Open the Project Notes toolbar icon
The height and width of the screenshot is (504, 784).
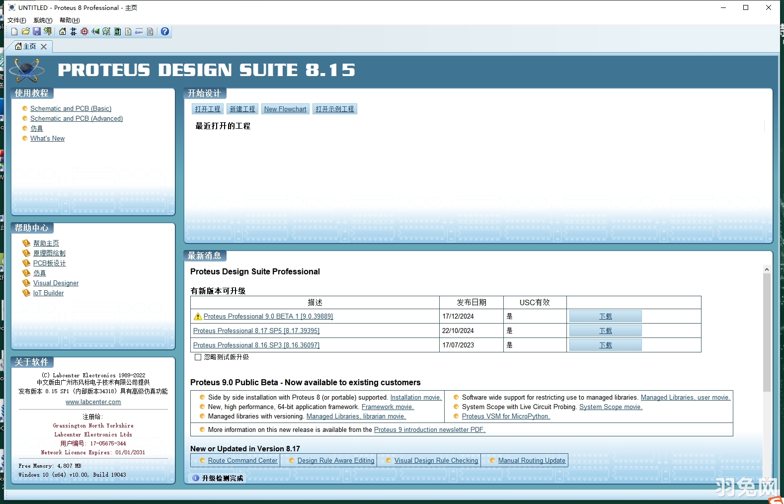[x=150, y=32]
